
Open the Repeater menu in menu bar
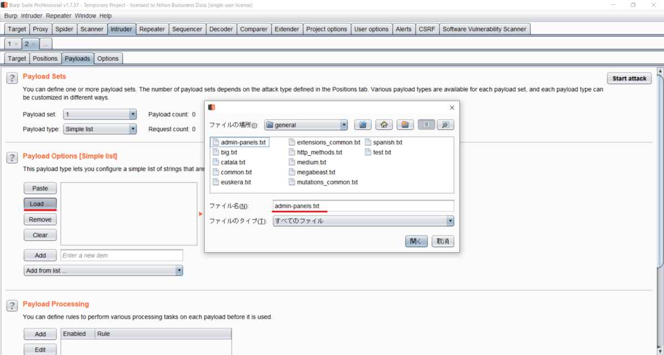point(59,15)
